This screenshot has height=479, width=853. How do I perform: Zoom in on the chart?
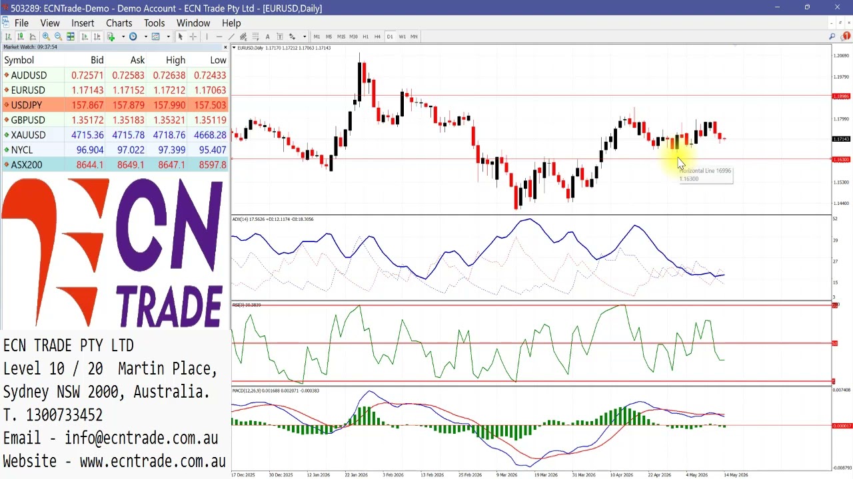[46, 37]
